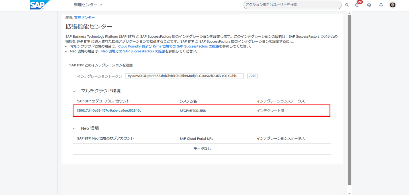Click the Add button
The width and height of the screenshot is (409, 195).
point(252,76)
